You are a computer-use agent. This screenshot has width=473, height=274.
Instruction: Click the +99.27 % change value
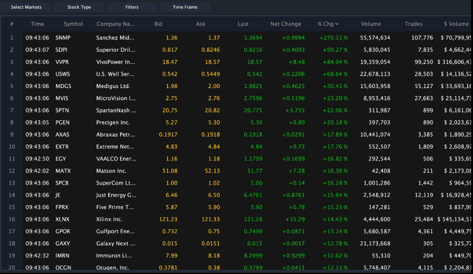(x=335, y=50)
